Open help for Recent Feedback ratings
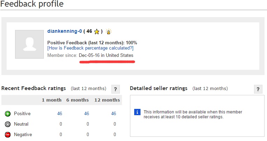Viewport: 267px width, 141px height. (x=116, y=89)
